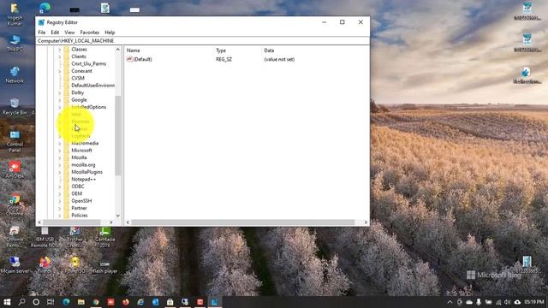Click the values pane scroll-right arrow
This screenshot has height=308, width=548.
pyautogui.click(x=366, y=222)
